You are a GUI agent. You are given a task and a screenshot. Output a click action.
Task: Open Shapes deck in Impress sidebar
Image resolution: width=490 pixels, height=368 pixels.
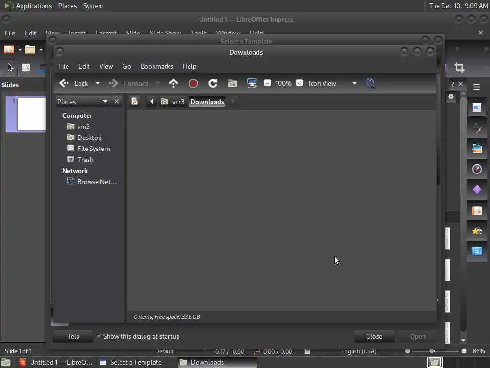click(x=477, y=190)
